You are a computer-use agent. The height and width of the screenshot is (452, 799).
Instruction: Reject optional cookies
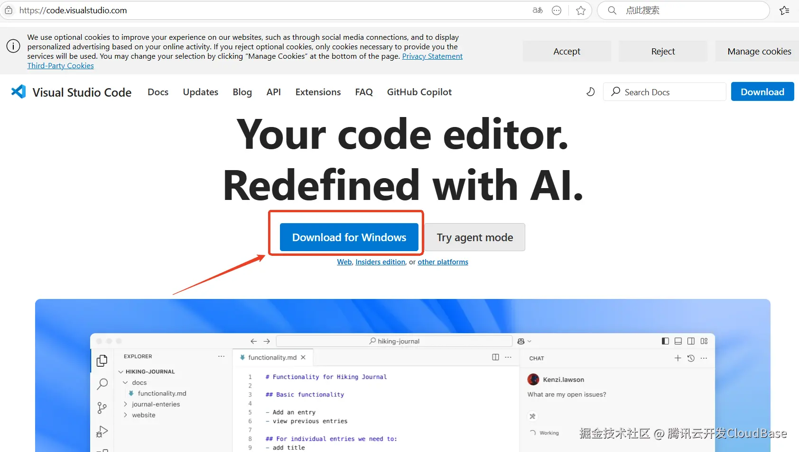tap(663, 51)
